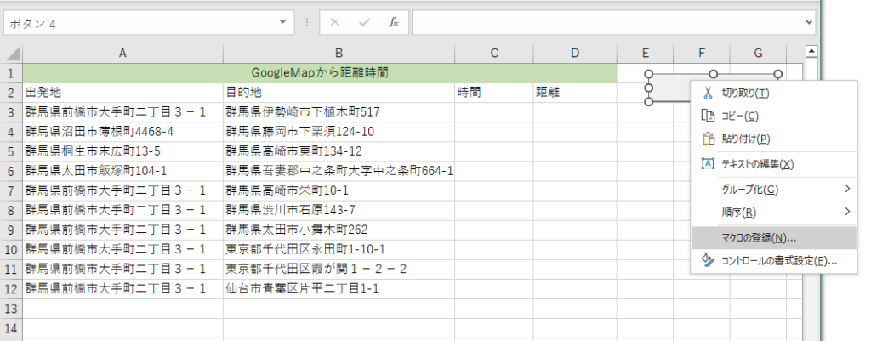Click the top-left resize handle of the button shape
Screen dimensions: 871x341
(x=648, y=74)
